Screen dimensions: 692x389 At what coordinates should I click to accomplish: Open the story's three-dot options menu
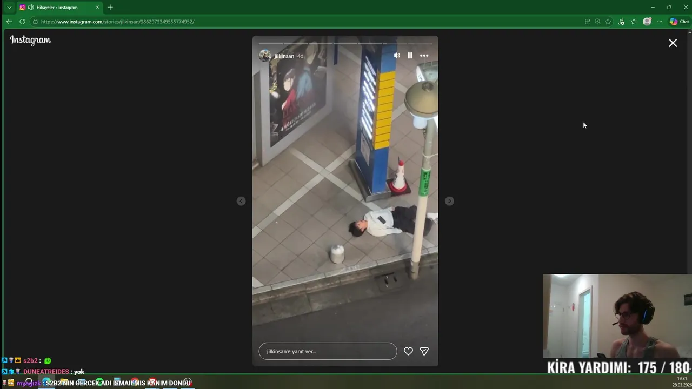click(424, 56)
